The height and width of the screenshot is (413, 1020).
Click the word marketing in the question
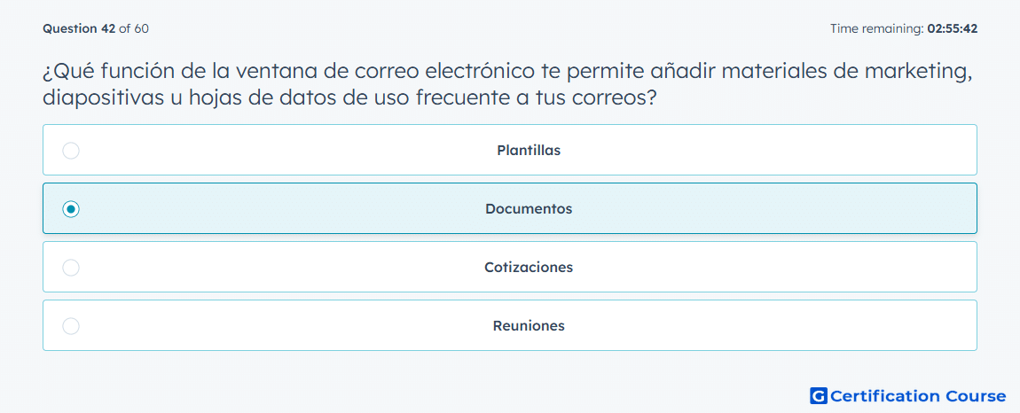(914, 73)
